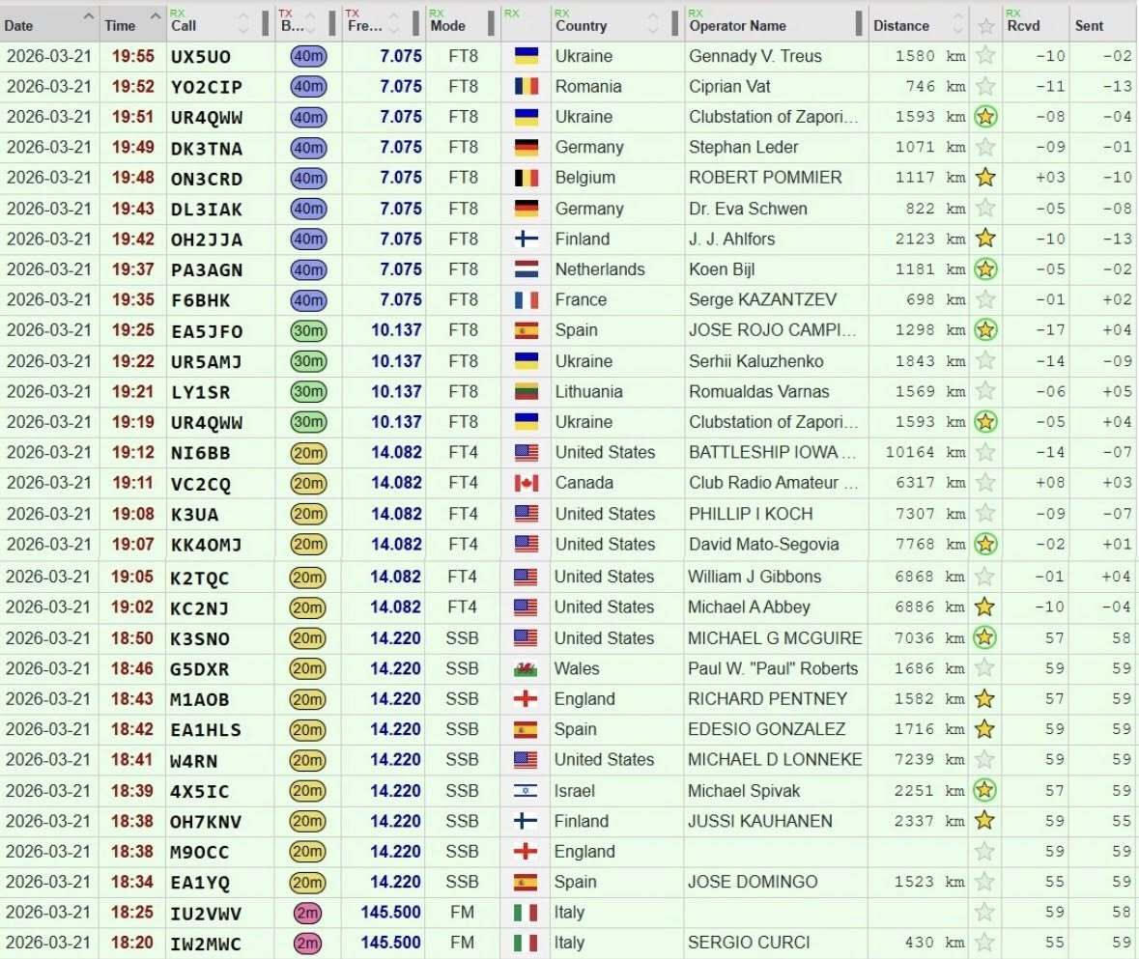Screen dimensions: 1139x959
Task: Click the Wales flag in G5DXR row
Action: pos(527,668)
